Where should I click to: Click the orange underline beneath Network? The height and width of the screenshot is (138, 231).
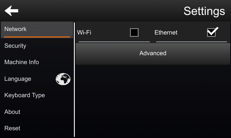point(37,37)
